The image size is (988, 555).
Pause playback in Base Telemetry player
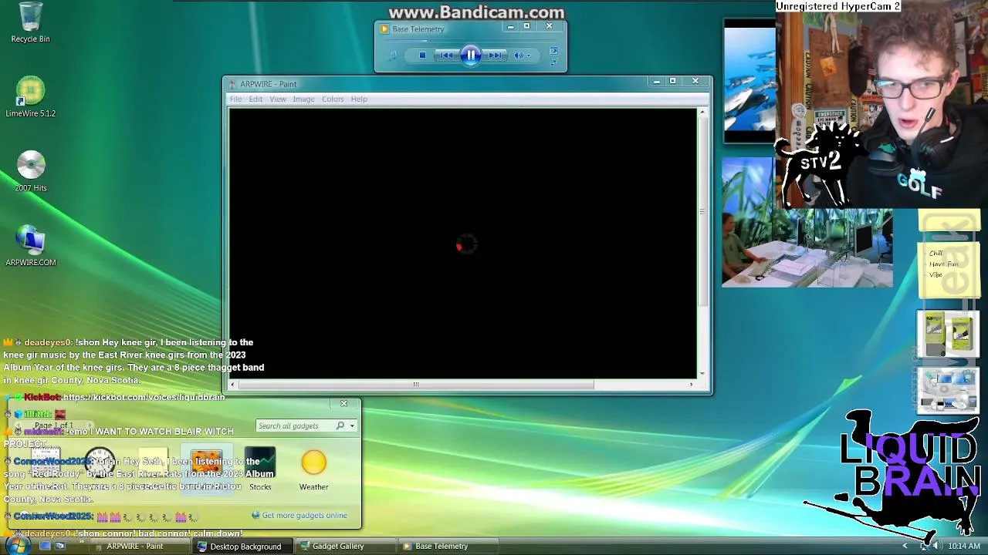pyautogui.click(x=471, y=55)
